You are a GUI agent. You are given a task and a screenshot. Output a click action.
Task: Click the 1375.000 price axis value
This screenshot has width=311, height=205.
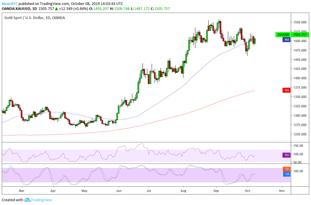click(x=300, y=88)
